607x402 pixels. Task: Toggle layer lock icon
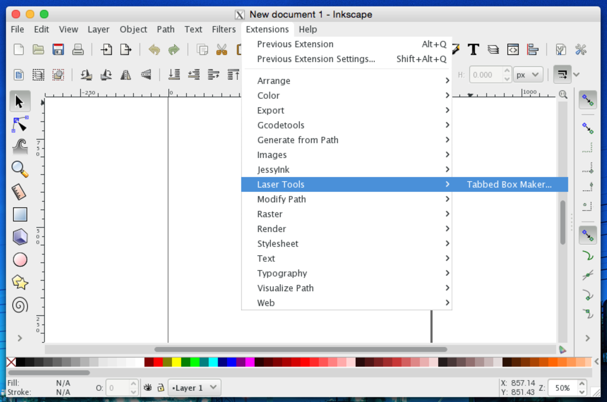[161, 387]
